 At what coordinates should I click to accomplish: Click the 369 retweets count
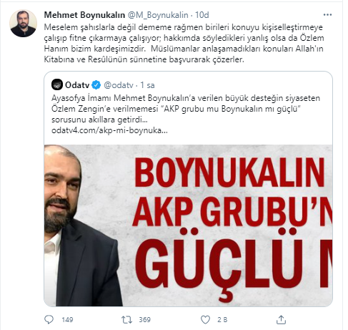coord(145,319)
